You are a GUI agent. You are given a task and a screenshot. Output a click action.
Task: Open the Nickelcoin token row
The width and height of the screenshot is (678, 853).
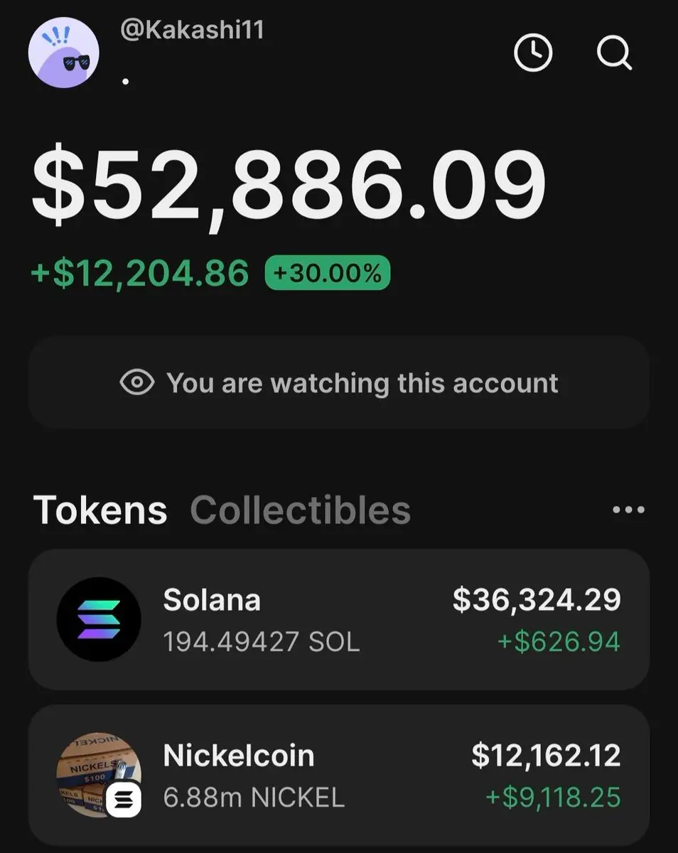point(339,774)
